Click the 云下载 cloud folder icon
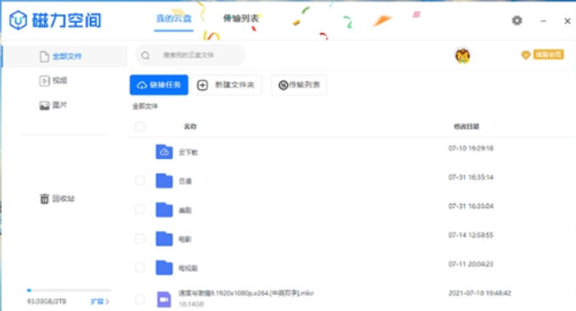The image size is (576, 311). [164, 152]
